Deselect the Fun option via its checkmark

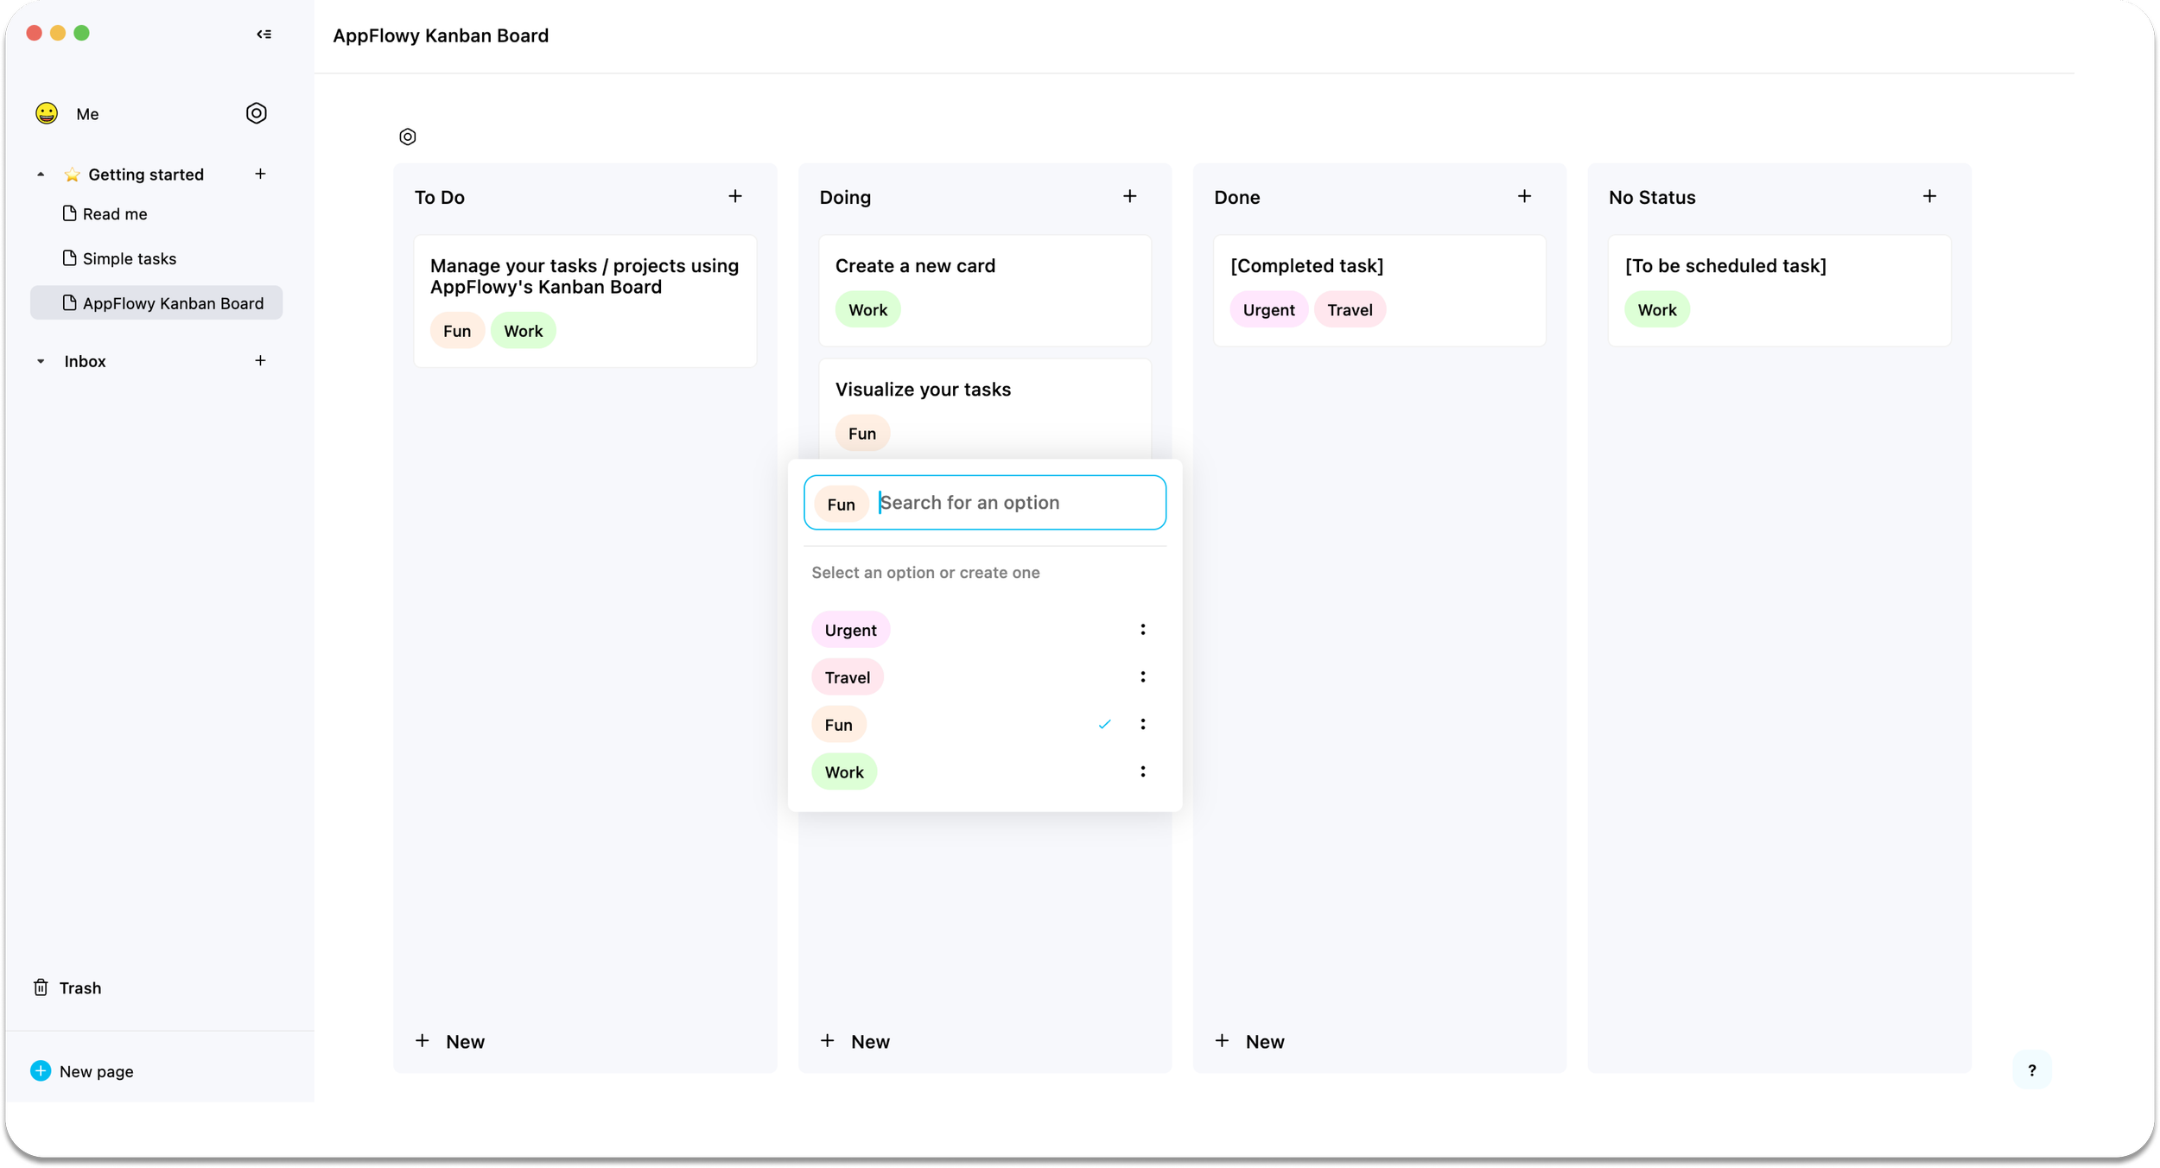pyautogui.click(x=1104, y=723)
